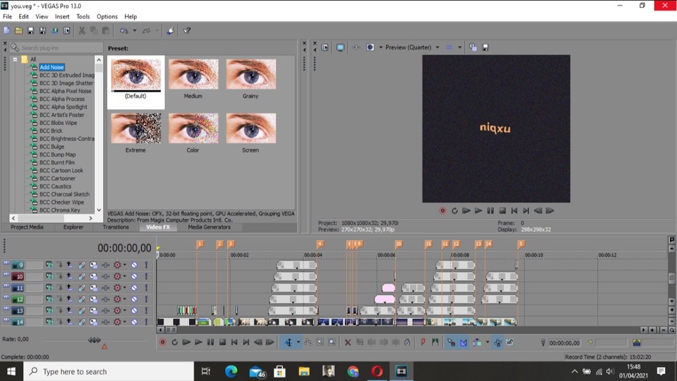Click timeline marker 4
Image resolution: width=677 pixels, height=381 pixels.
coord(320,244)
